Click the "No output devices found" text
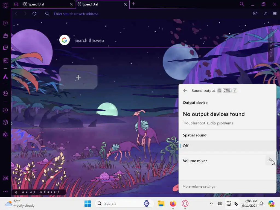 coord(214,114)
